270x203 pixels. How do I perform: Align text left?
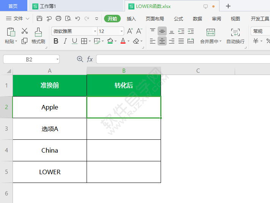pyautogui.click(x=153, y=41)
